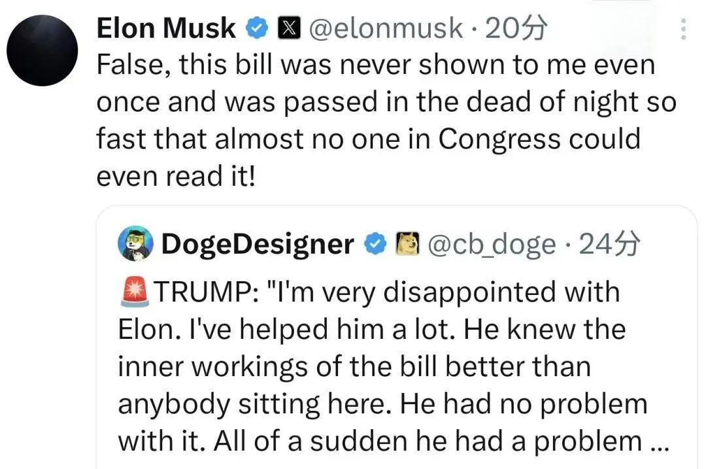This screenshot has width=706, height=469.
Task: Click the Elon Musk display name
Action: click(165, 28)
